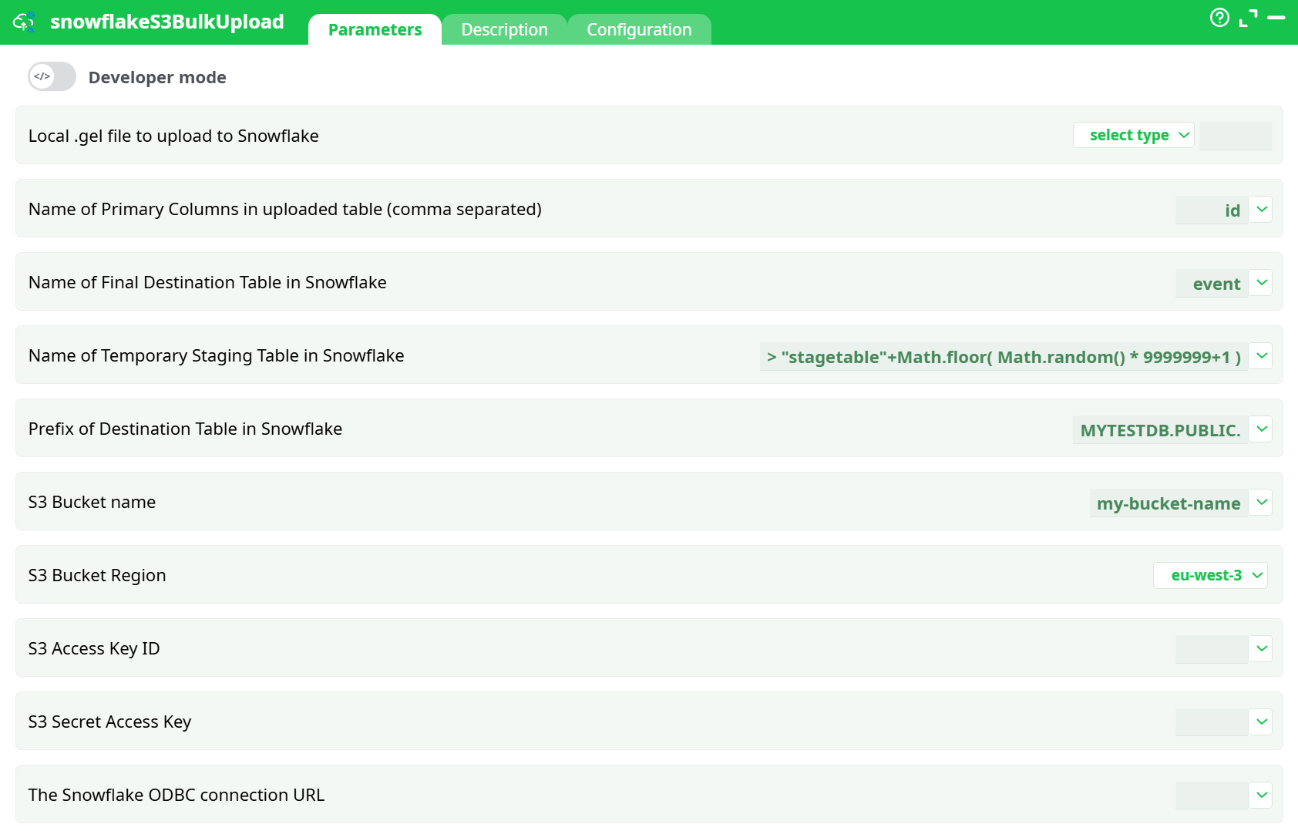The width and height of the screenshot is (1298, 831).
Task: Expand the staging table expression dropdown
Action: [1261, 355]
